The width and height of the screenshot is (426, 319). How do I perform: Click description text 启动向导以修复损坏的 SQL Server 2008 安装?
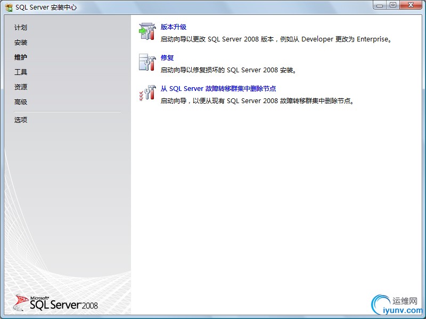tap(228, 70)
